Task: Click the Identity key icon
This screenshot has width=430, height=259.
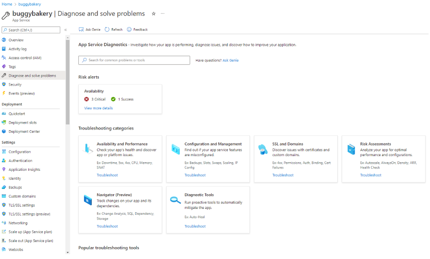Action: pyautogui.click(x=4, y=178)
